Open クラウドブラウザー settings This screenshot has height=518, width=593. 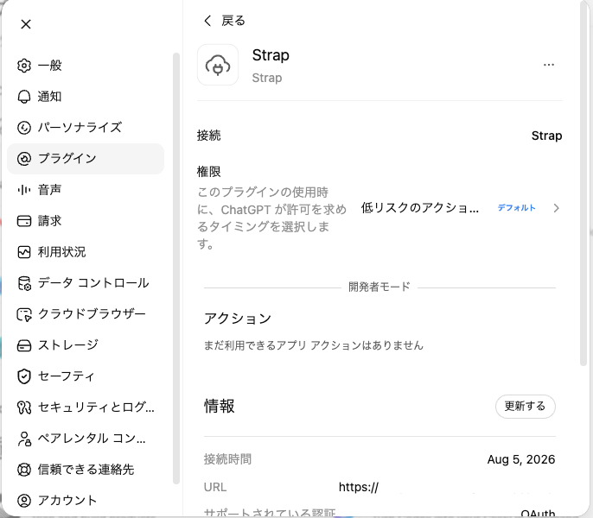86,314
